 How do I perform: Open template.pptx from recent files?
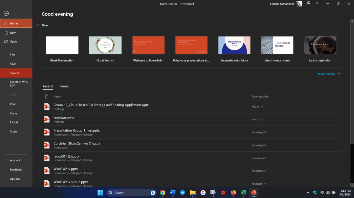click(191, 119)
